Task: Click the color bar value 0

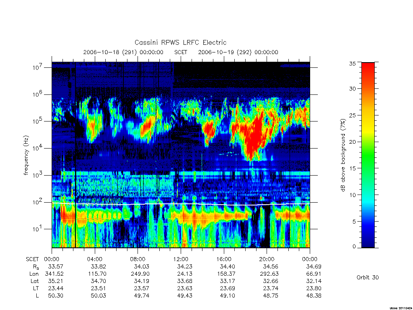Action: (354, 247)
